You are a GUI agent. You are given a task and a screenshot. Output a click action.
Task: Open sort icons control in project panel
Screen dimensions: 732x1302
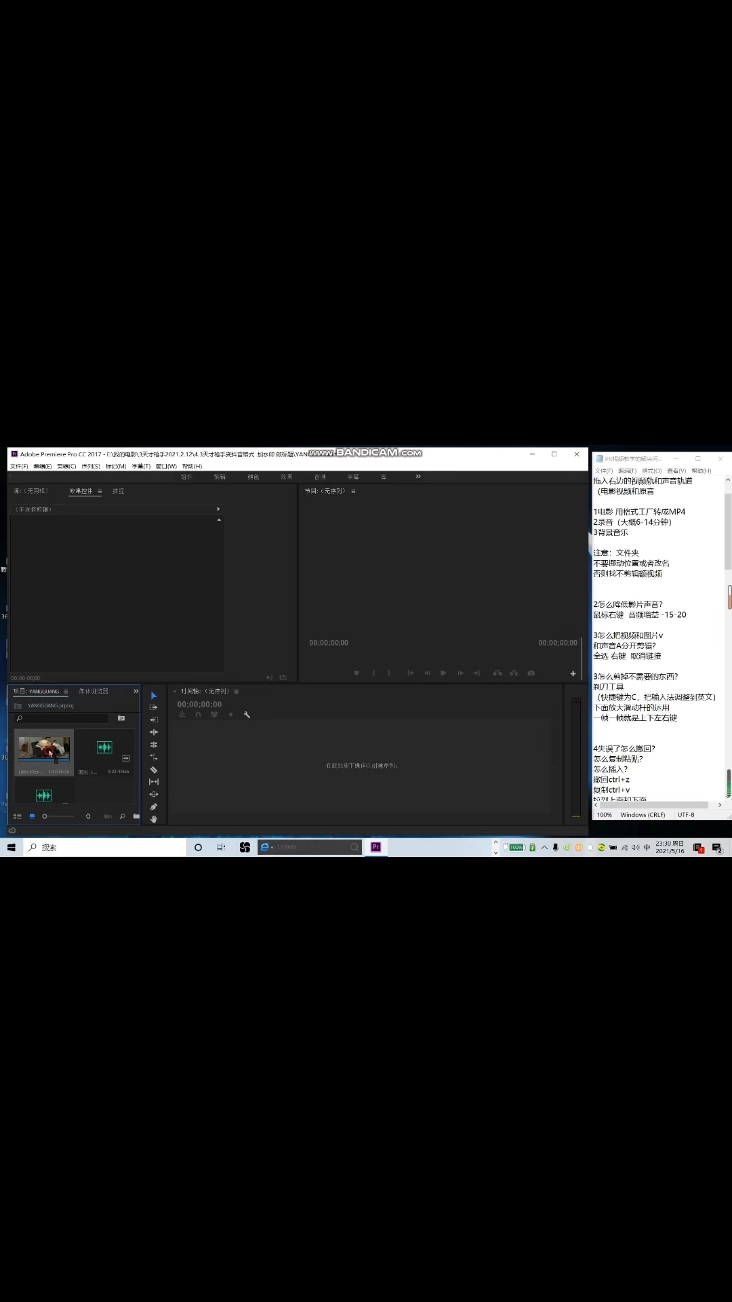tap(88, 816)
